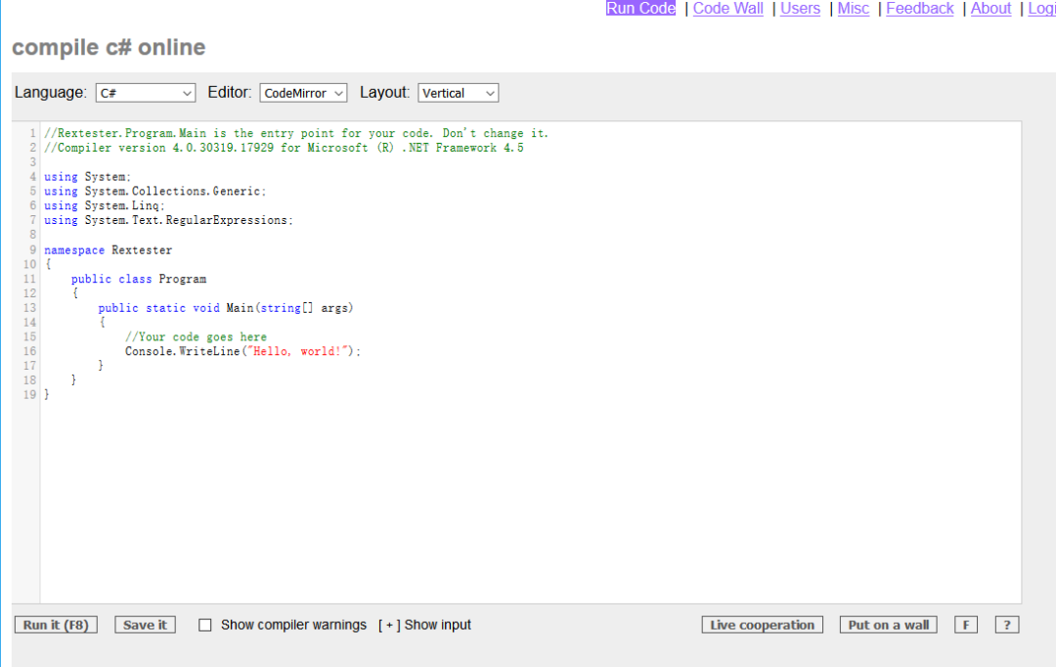Click line number 13 in the gutter
This screenshot has height=667, width=1056.
click(29, 308)
